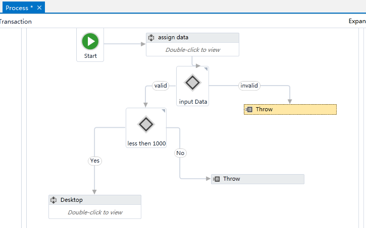366x228 pixels.
Task: Click the less then 1000 label text
Action: click(x=146, y=143)
